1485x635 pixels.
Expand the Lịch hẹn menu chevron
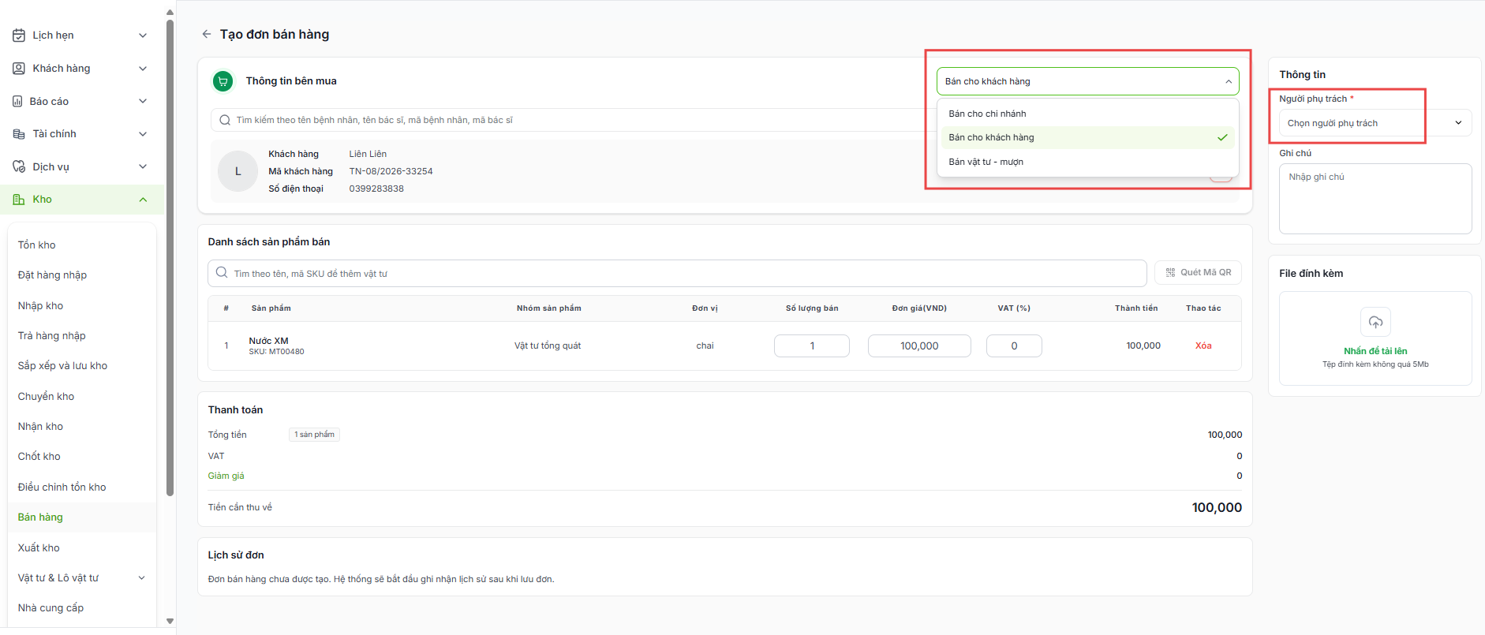click(x=143, y=35)
